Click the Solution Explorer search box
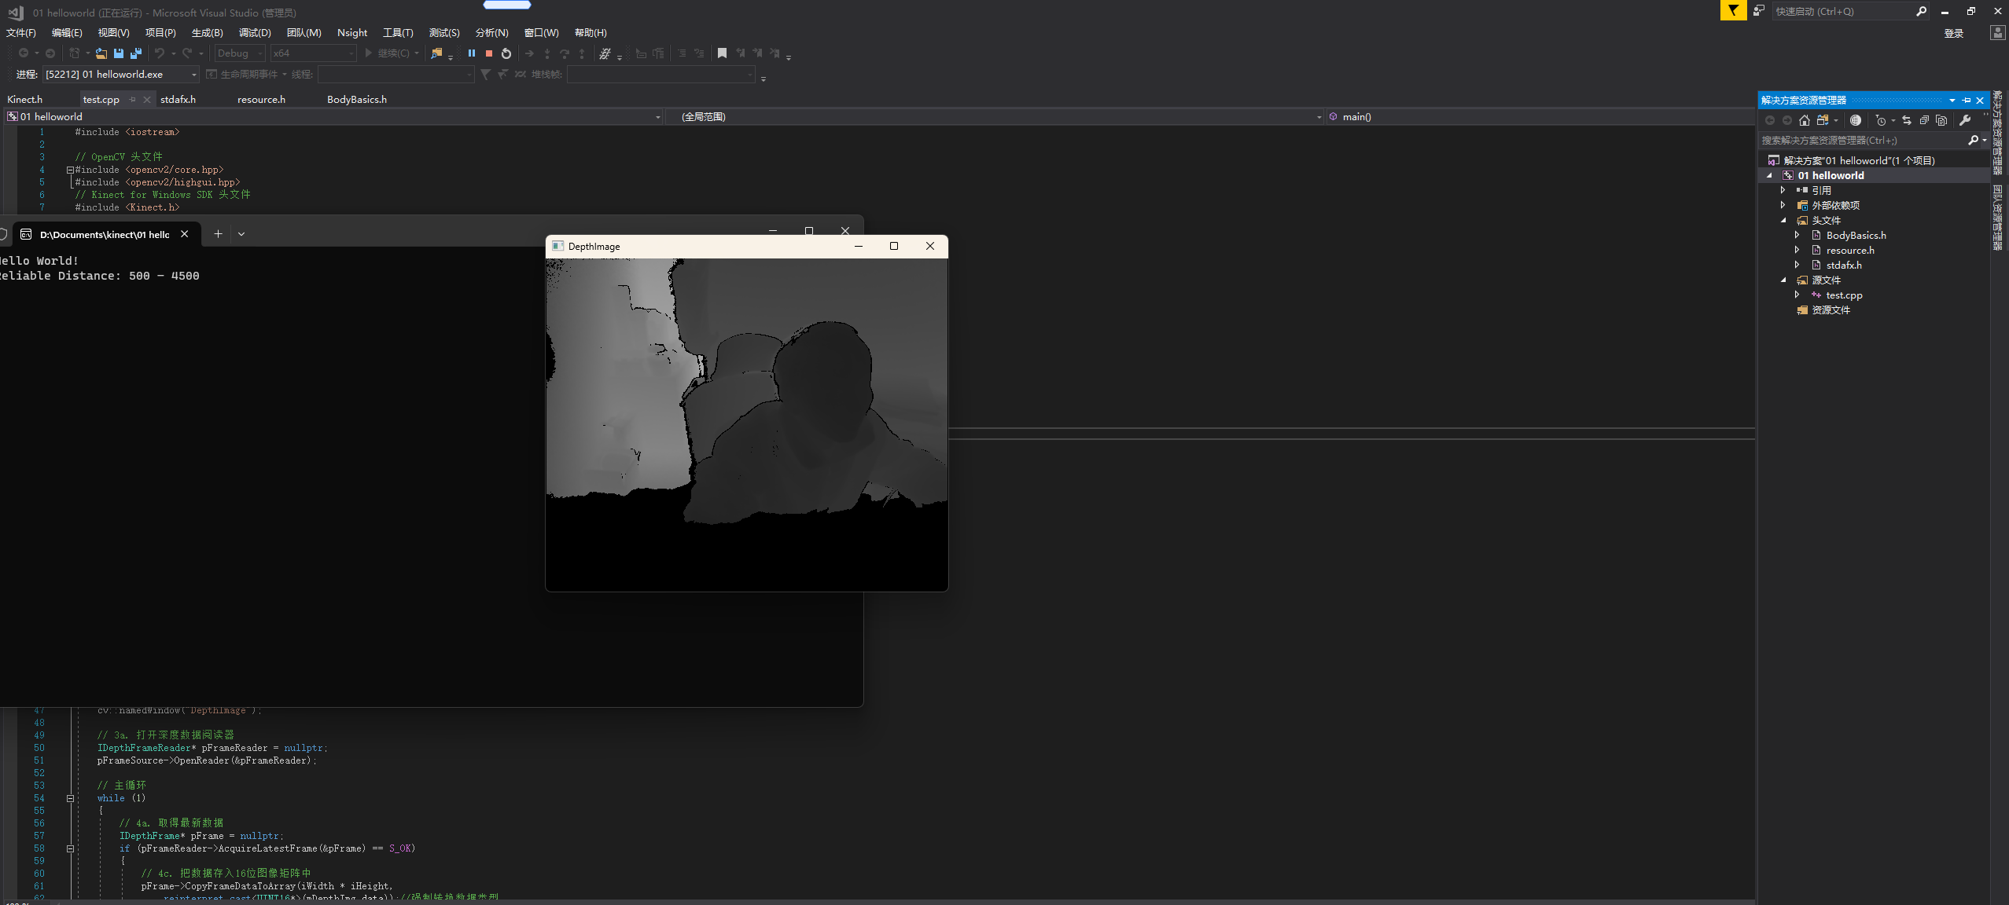The image size is (2009, 905). [x=1864, y=140]
